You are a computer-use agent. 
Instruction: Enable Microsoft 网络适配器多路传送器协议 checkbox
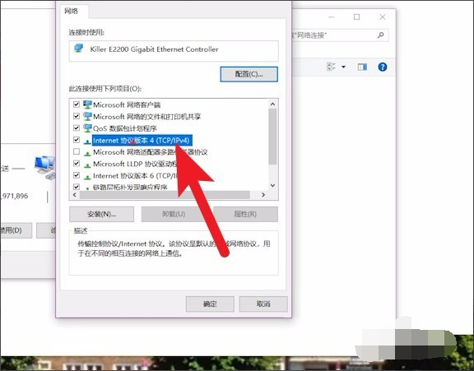(x=77, y=151)
